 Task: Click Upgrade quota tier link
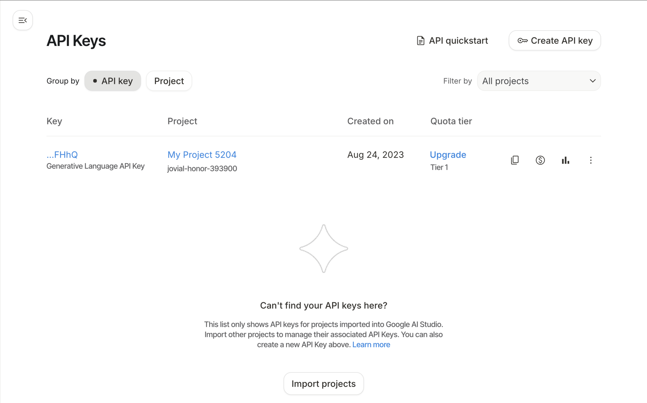(x=448, y=155)
